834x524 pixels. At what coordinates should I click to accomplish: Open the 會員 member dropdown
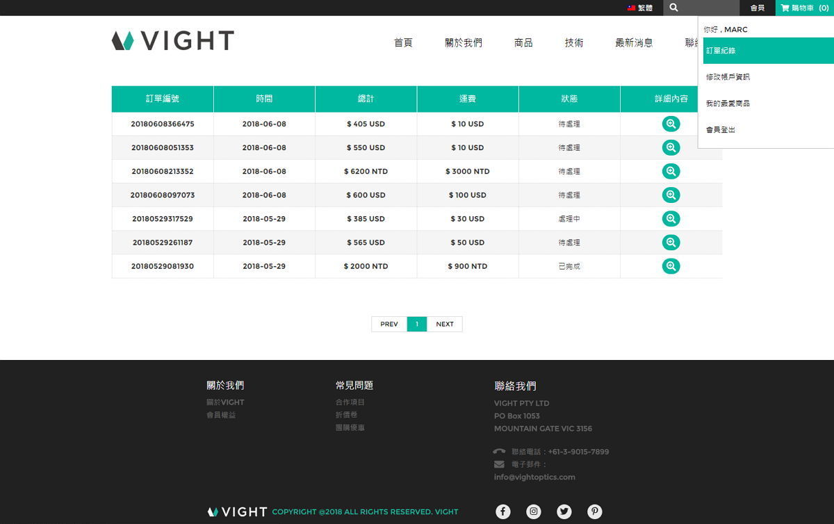click(758, 8)
